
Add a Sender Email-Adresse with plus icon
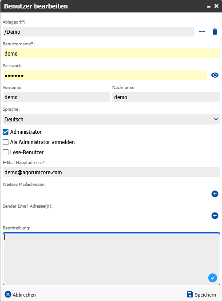click(x=215, y=216)
